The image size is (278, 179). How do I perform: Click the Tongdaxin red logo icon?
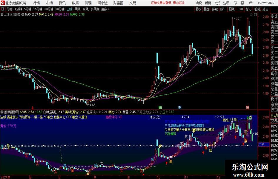coord(3,3)
